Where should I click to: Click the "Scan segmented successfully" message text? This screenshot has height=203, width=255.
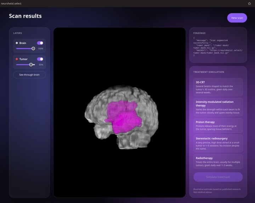point(211,41)
